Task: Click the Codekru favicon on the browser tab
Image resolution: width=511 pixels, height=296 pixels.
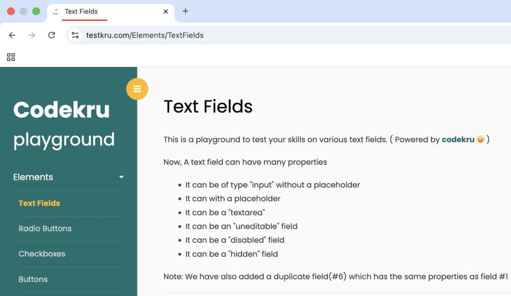Action: pos(56,11)
